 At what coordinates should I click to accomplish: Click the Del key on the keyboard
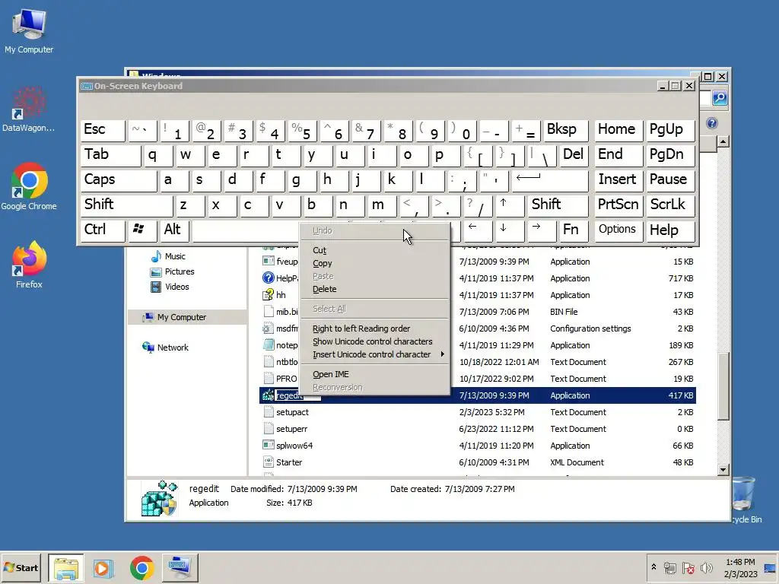coord(574,155)
